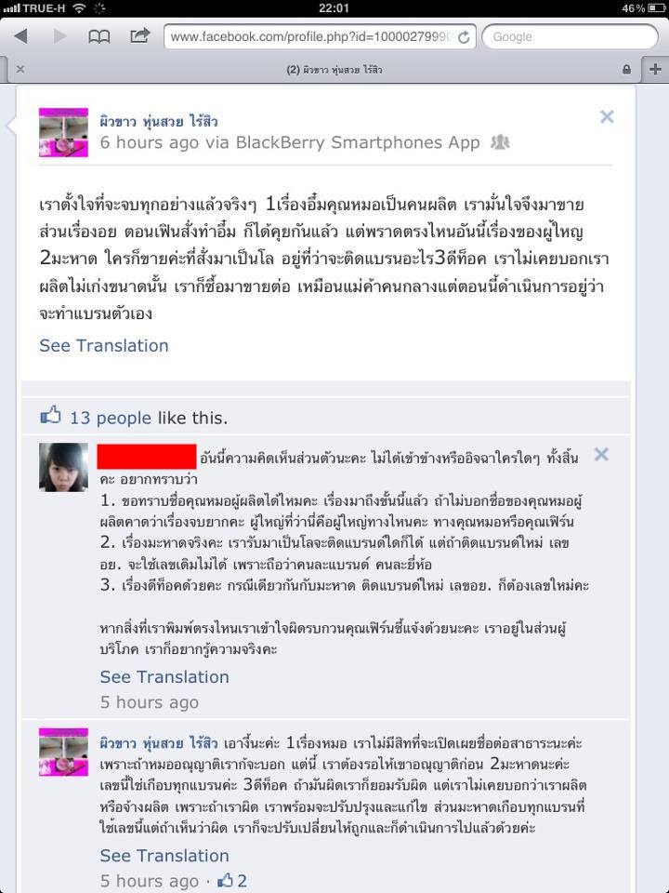Tap the Safari back arrow

tap(21, 36)
